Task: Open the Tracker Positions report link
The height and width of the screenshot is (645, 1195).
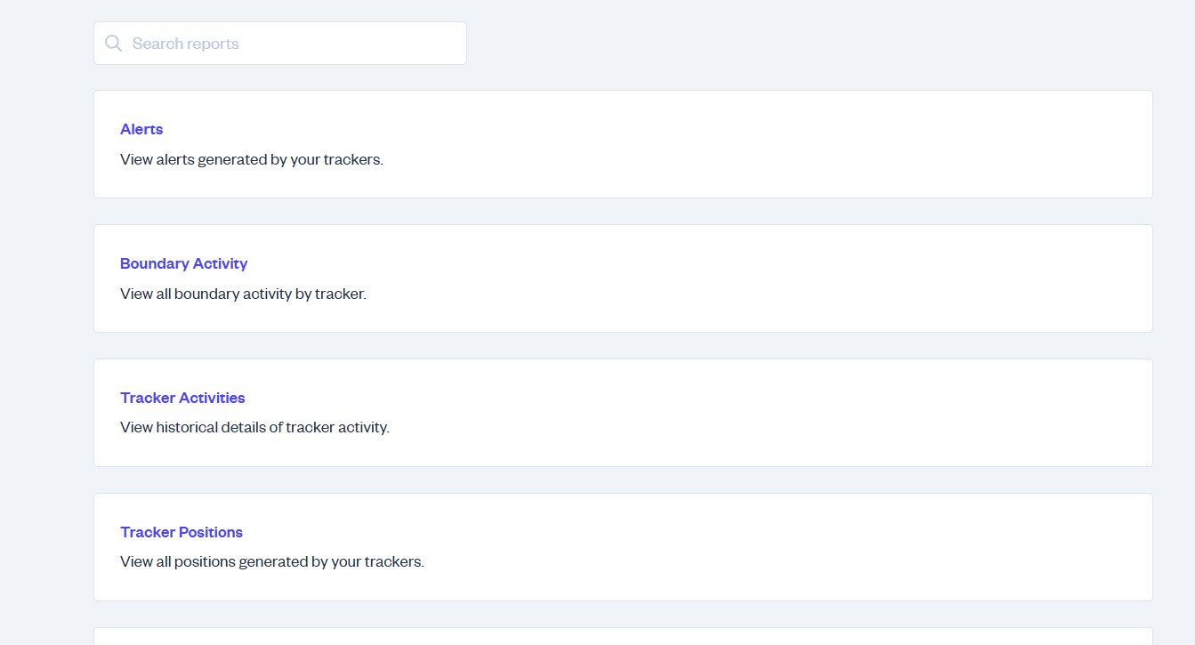Action: coord(182,532)
